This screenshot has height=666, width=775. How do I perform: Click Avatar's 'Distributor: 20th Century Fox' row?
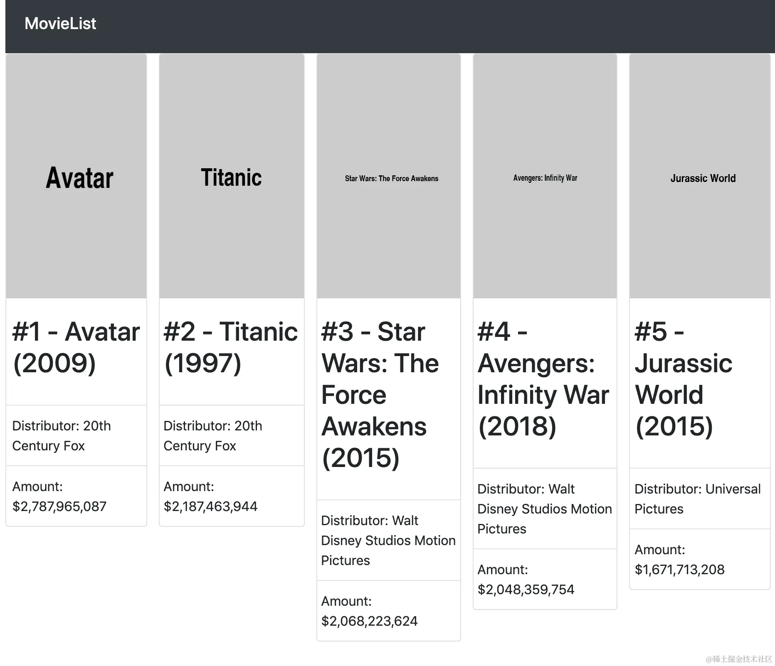point(76,435)
